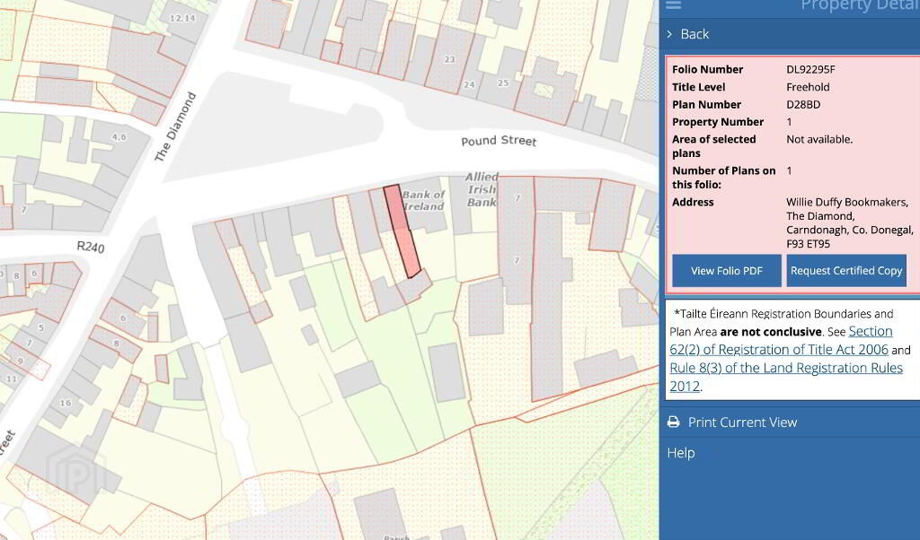Click View Folio PDF button
920x540 pixels.
726,271
